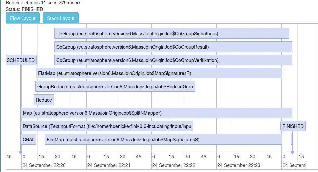Click the FINISHED status marker
The image size is (318, 172).
pyautogui.click(x=292, y=126)
